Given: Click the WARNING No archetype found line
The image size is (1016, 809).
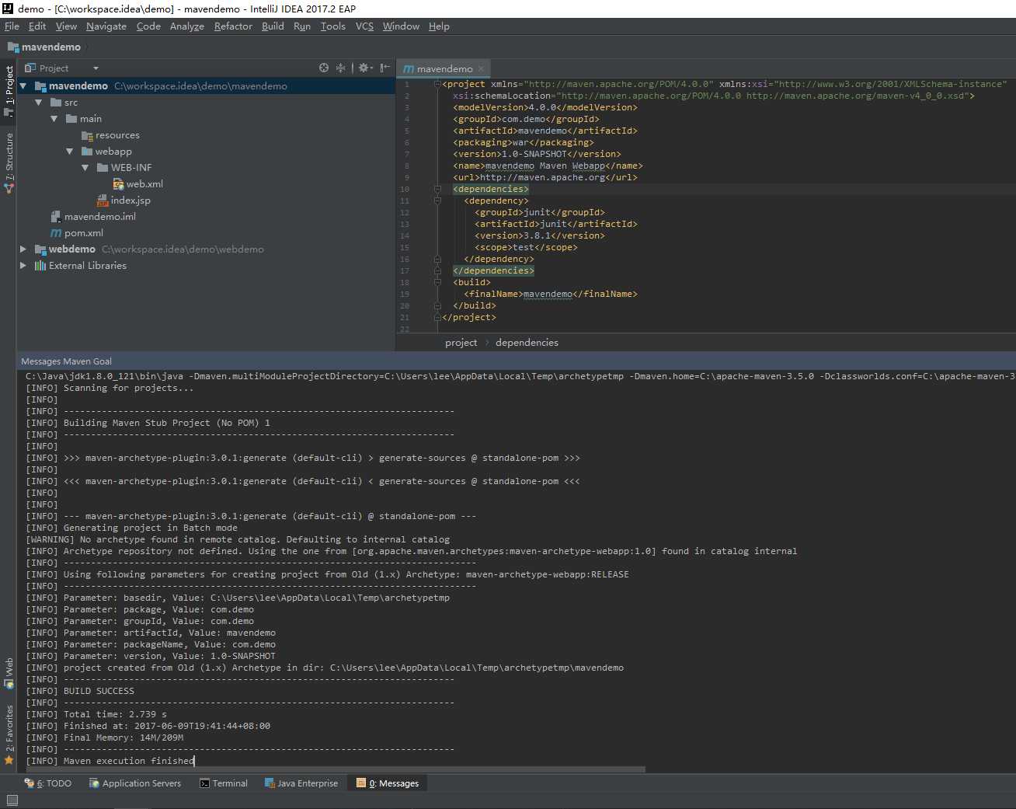Looking at the screenshot, I should click(238, 539).
